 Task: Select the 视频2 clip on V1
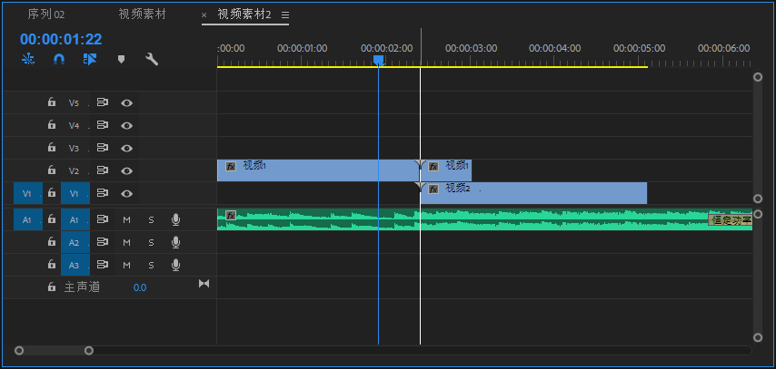(533, 193)
